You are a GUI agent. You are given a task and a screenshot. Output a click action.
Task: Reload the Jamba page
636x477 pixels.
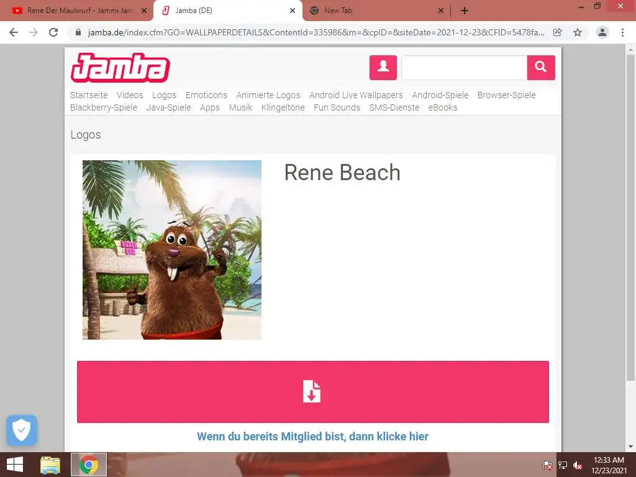53,32
